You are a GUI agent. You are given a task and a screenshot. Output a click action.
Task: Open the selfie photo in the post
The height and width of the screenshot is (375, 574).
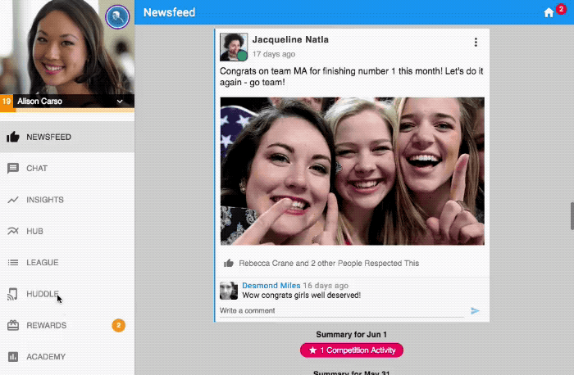tap(352, 170)
